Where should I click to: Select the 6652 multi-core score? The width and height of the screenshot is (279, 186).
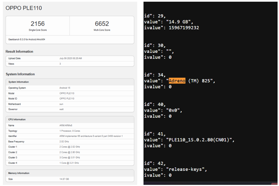pyautogui.click(x=102, y=24)
